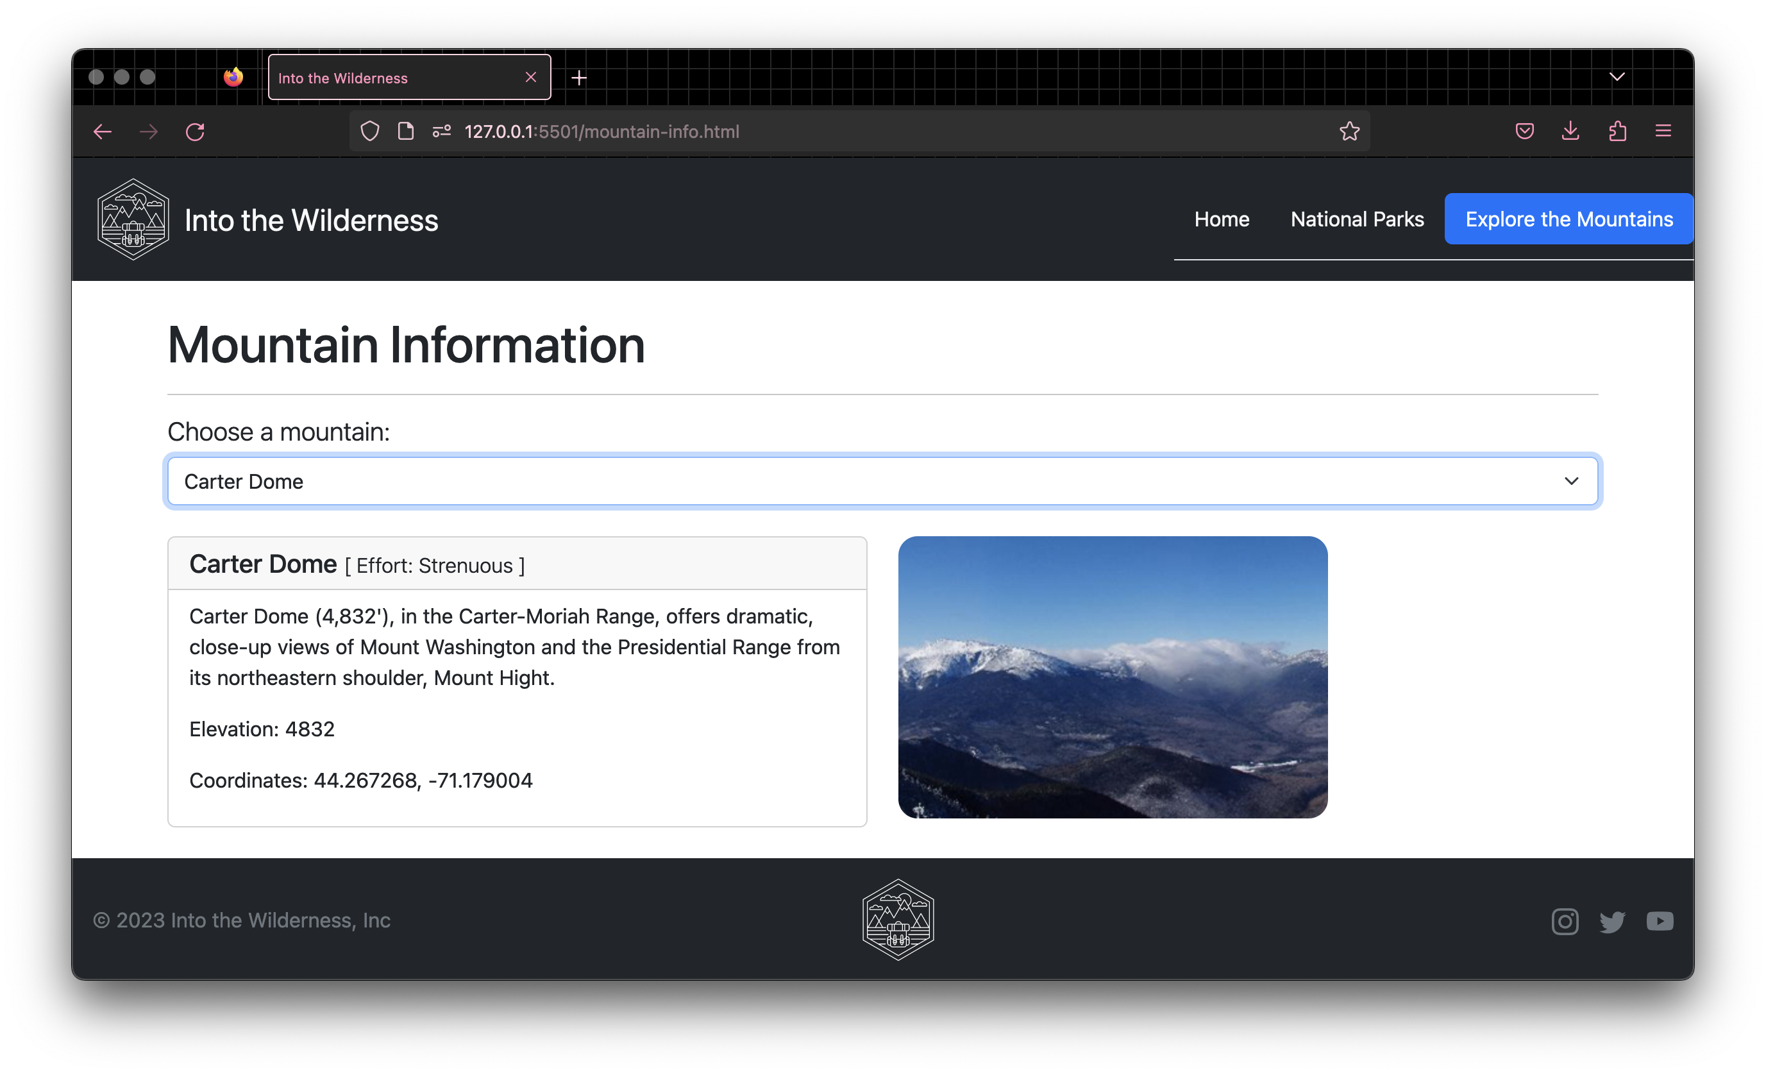Viewport: 1766px width, 1075px height.
Task: Open the Twitter footer icon
Action: point(1612,921)
